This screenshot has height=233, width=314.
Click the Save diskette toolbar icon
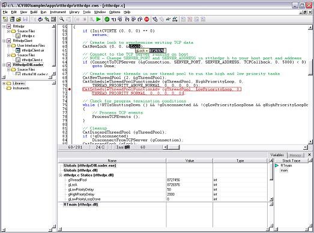click(x=25, y=19)
